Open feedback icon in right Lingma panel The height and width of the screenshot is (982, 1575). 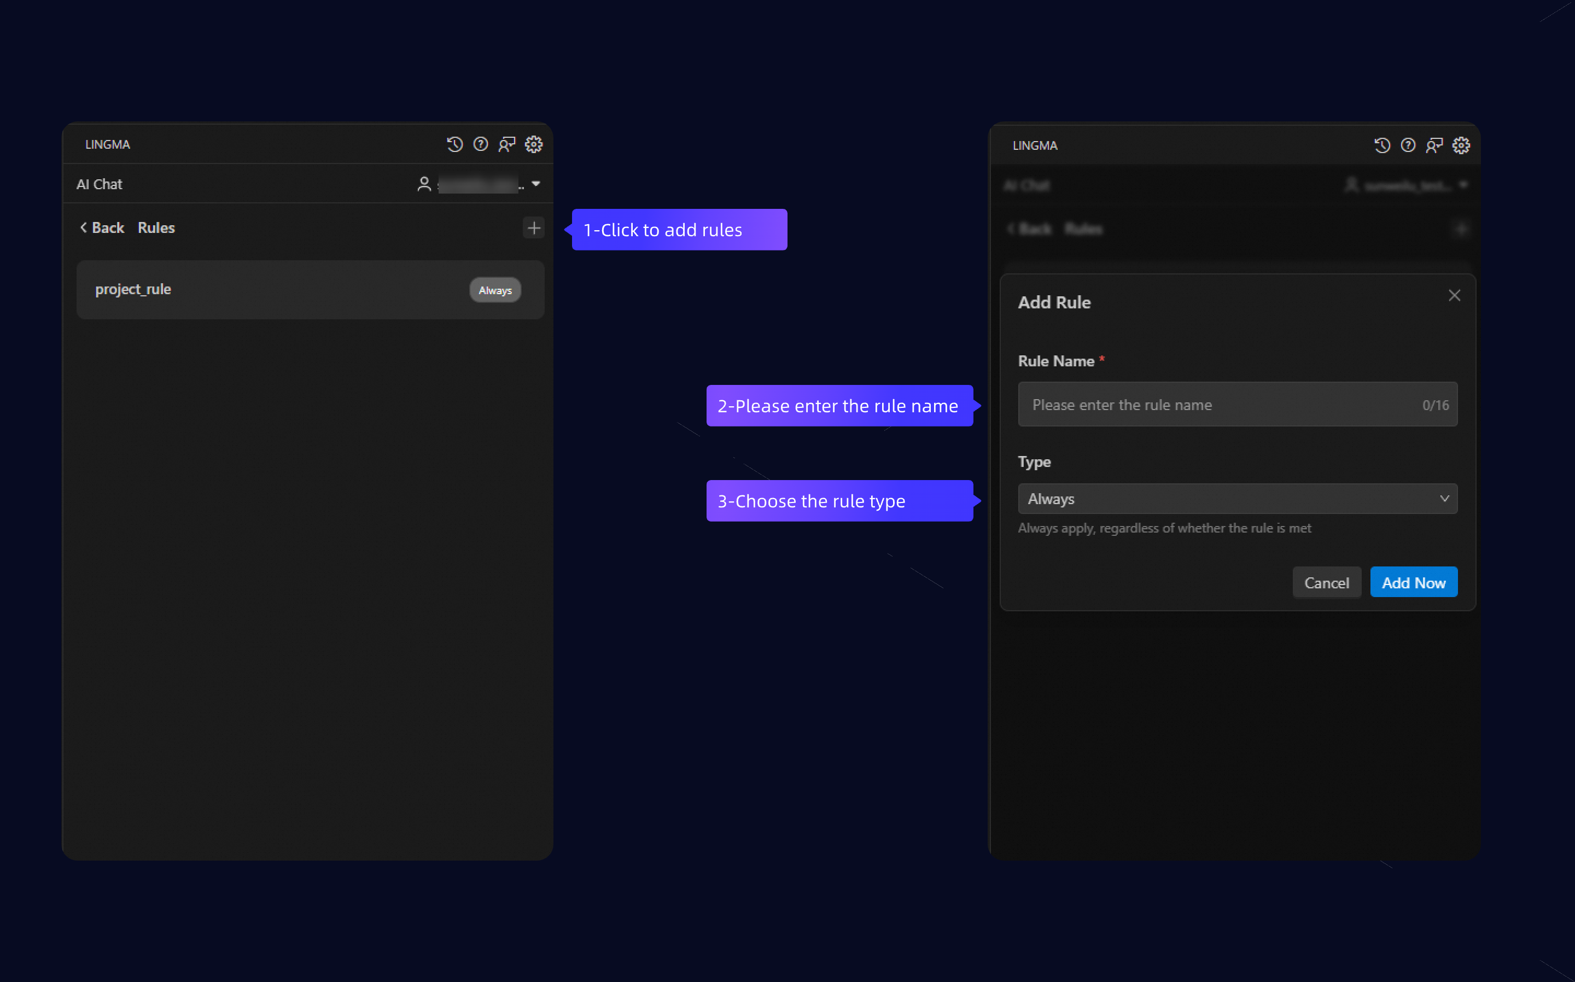1434,145
